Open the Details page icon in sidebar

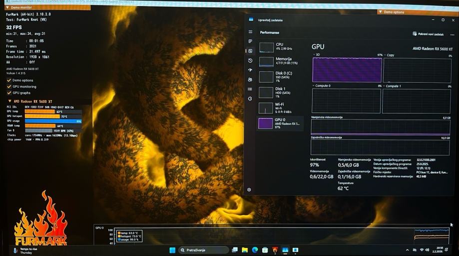pos(250,89)
